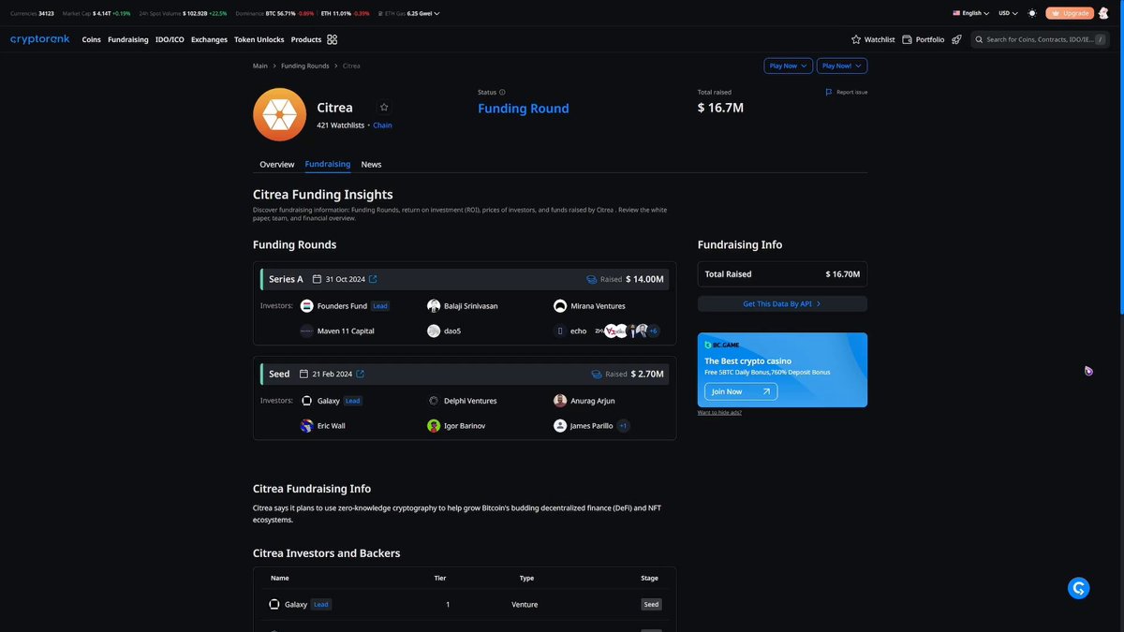This screenshot has height=632, width=1124.
Task: Switch to the Overview tab
Action: (277, 164)
